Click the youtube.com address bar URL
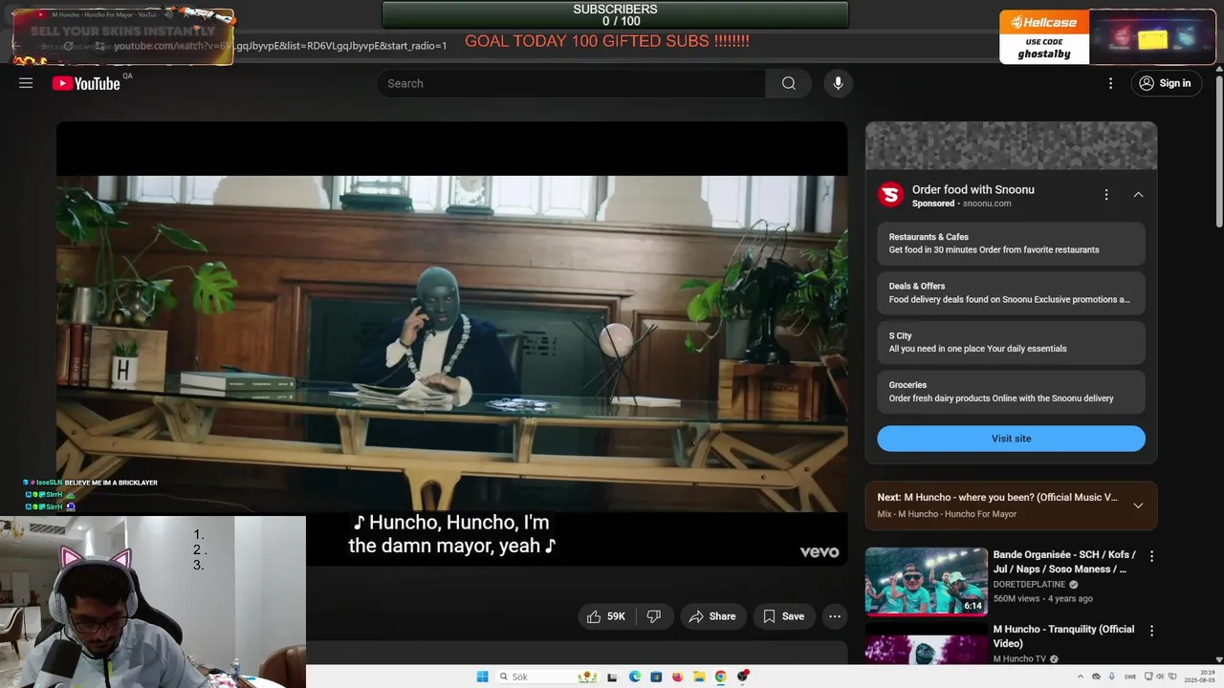 (280, 46)
